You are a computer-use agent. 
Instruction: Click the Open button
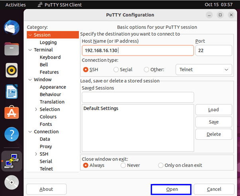(171, 189)
